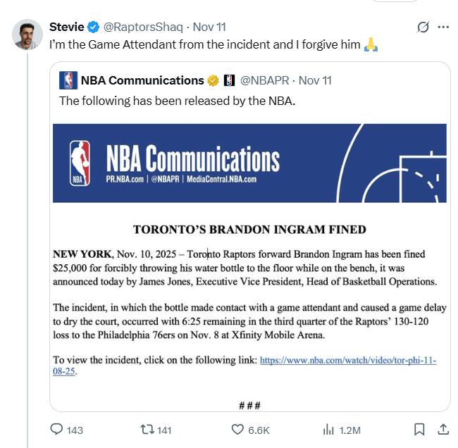Bookmark this tweet

coord(419,429)
